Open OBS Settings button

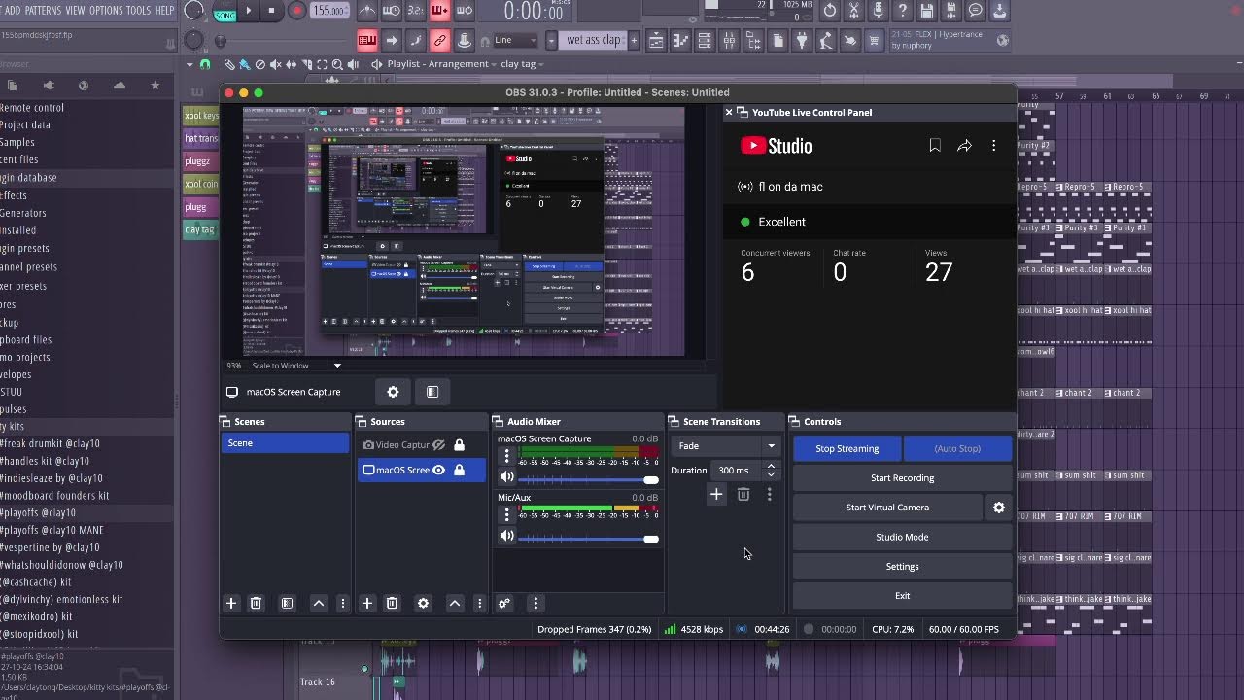(902, 566)
